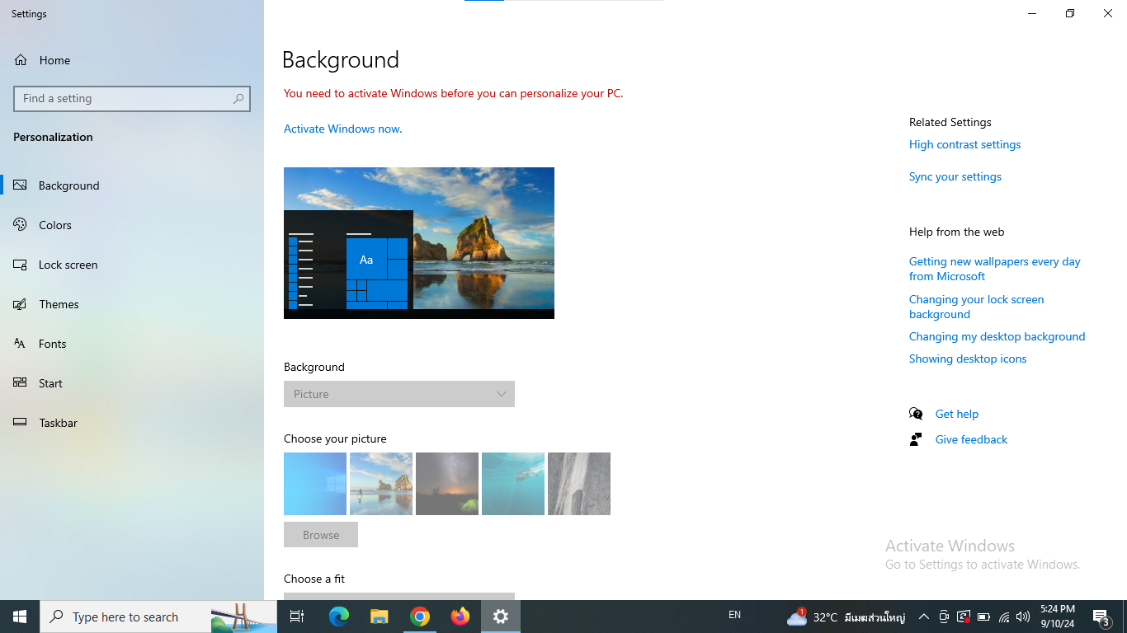Click the search magnifier in Find a setting
The height and width of the screenshot is (633, 1127).
click(238, 98)
